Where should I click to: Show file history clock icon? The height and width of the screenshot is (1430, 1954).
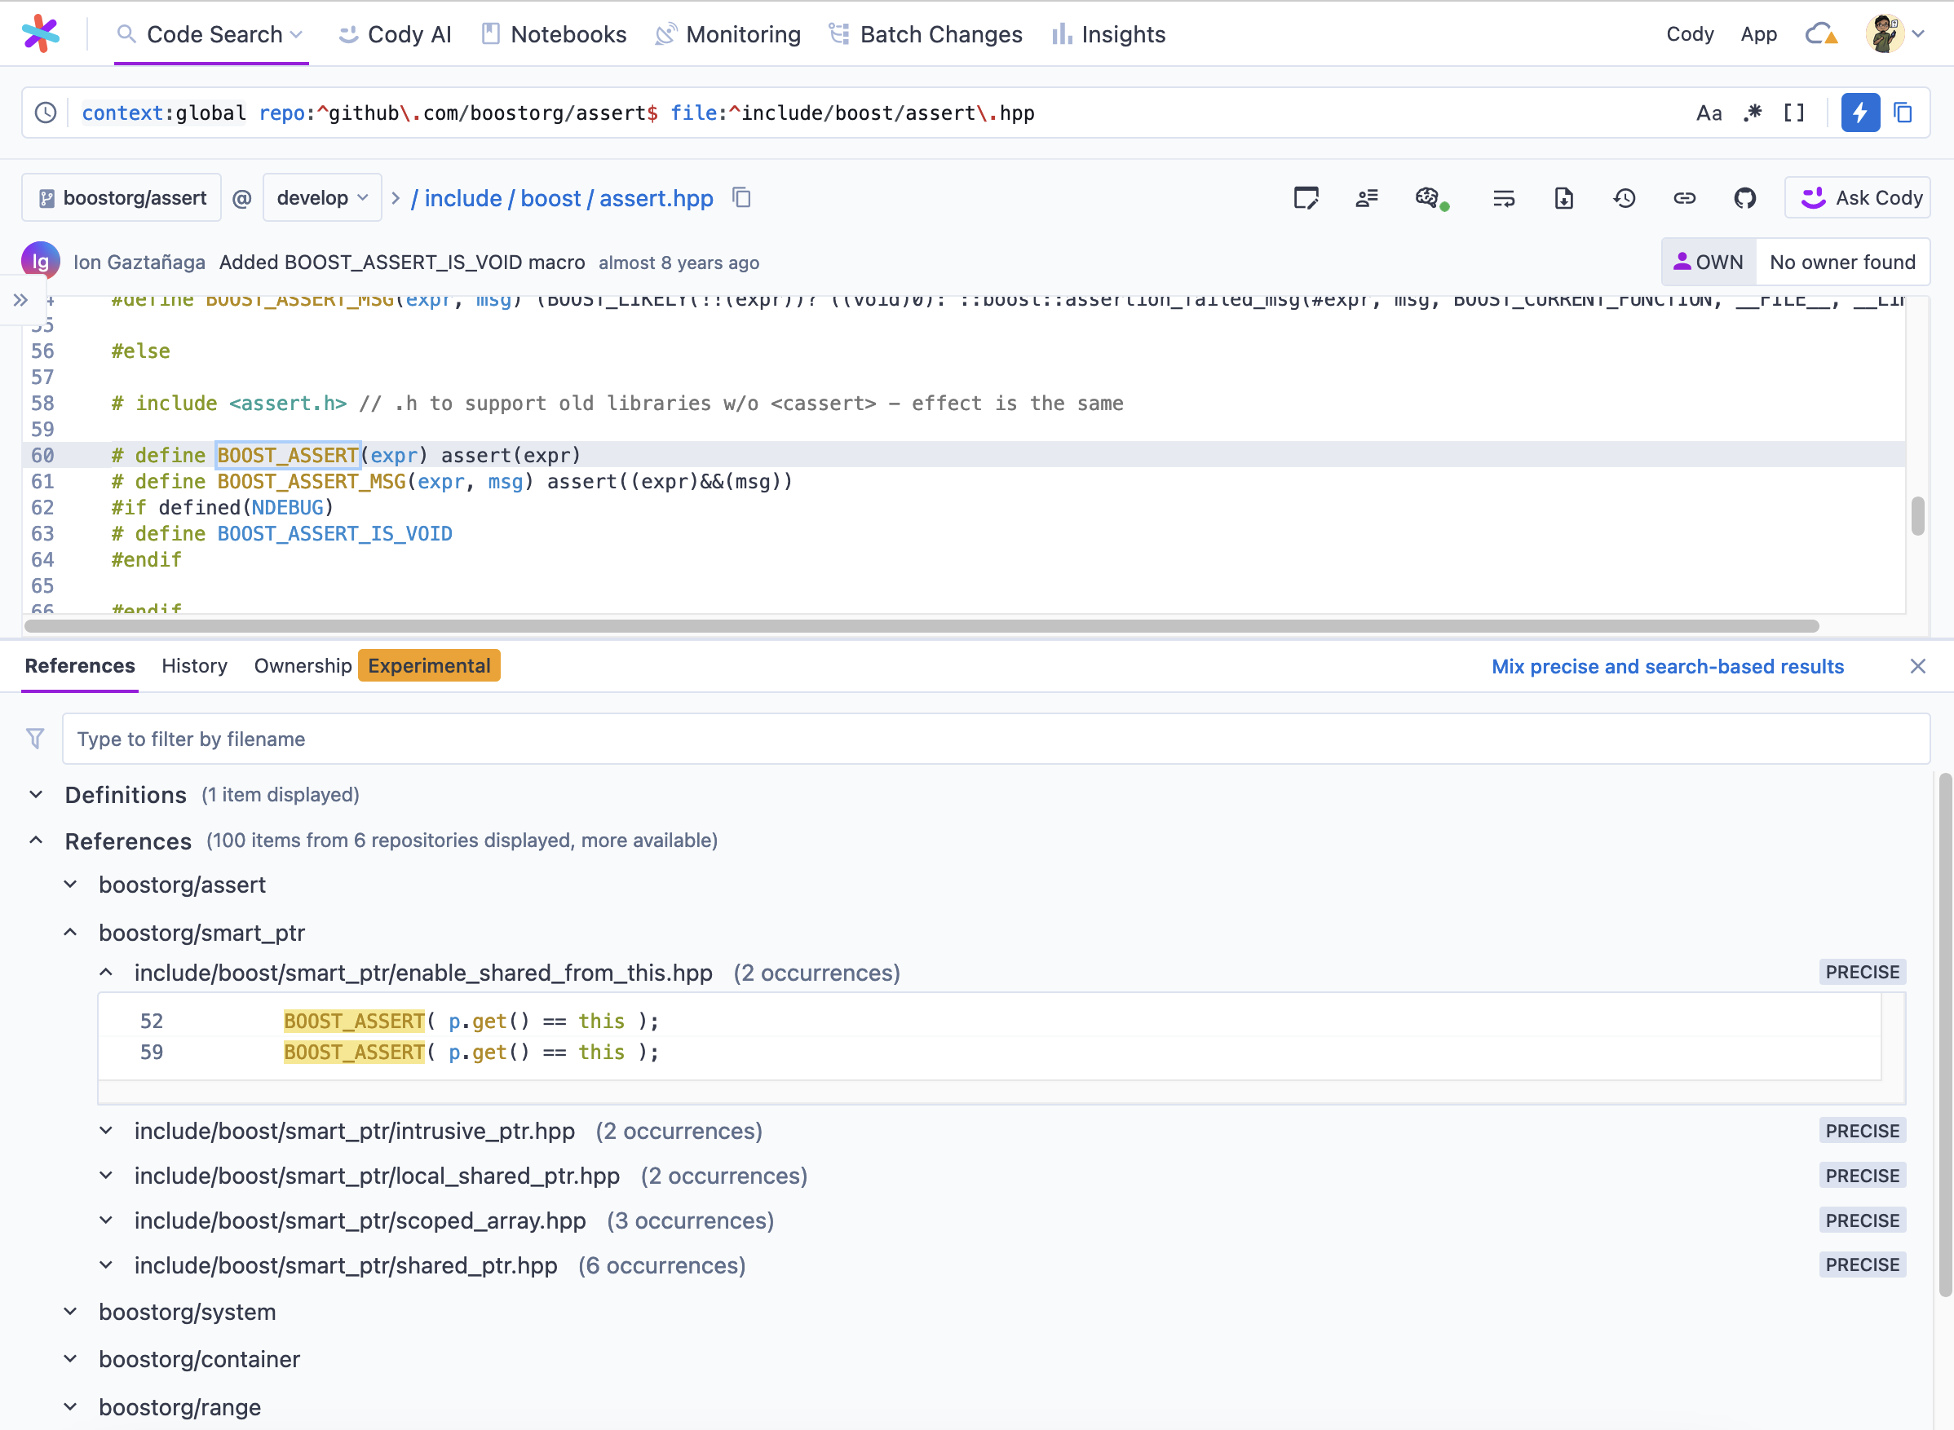(x=1625, y=198)
